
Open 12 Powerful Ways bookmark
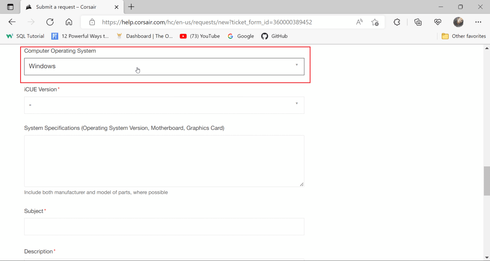(80, 36)
